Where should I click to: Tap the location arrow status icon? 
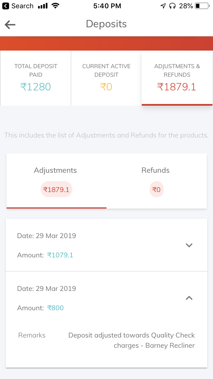163,6
